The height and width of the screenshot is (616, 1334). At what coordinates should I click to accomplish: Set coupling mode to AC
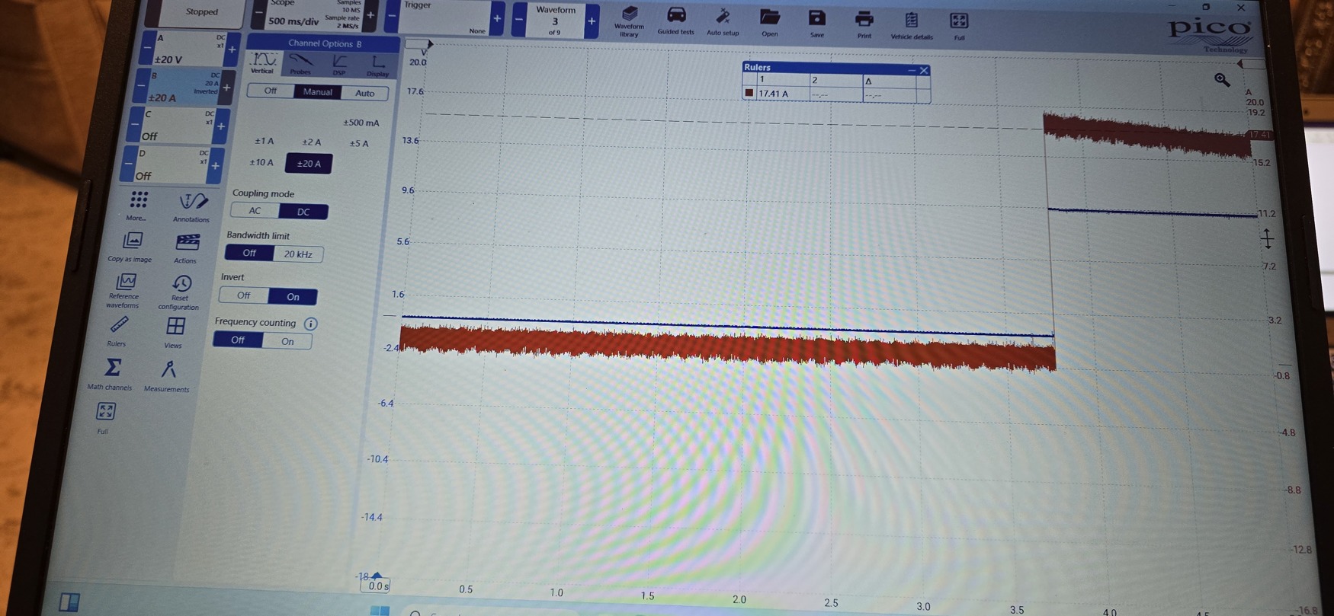(255, 210)
